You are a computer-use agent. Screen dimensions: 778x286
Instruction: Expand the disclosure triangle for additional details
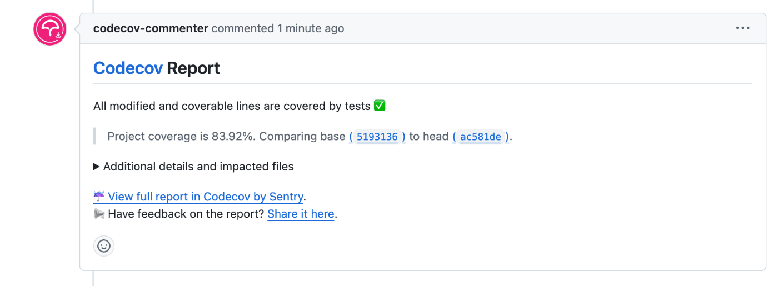97,166
